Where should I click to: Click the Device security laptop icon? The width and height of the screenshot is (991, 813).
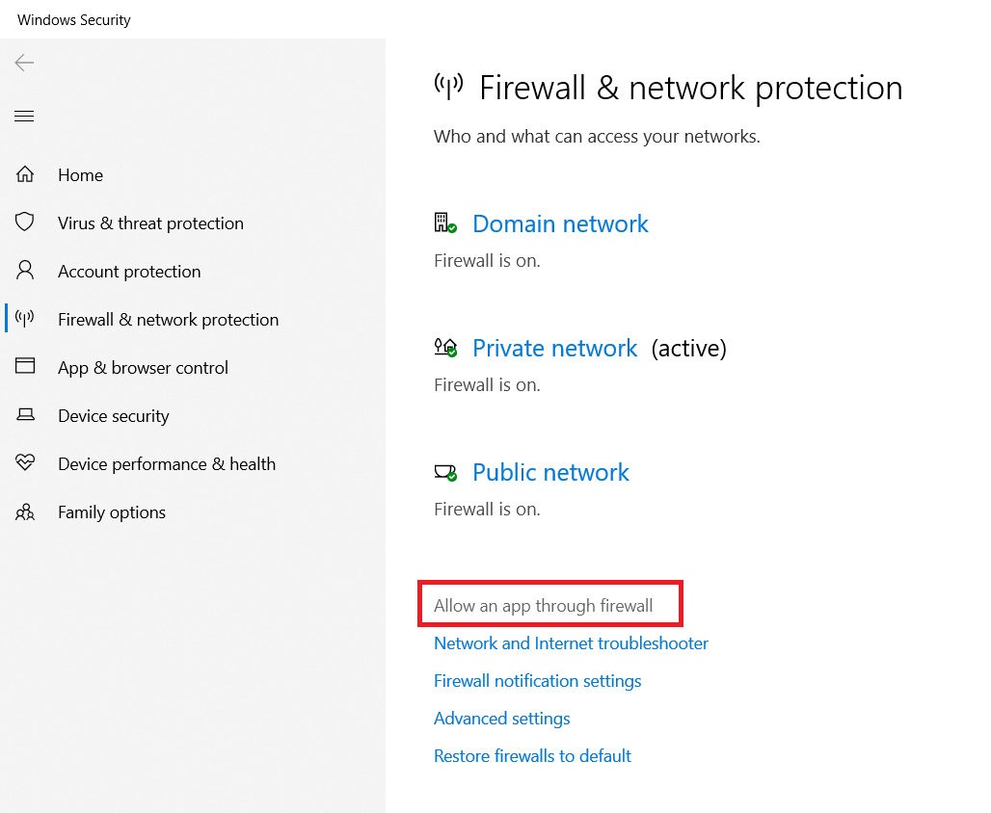pos(25,415)
